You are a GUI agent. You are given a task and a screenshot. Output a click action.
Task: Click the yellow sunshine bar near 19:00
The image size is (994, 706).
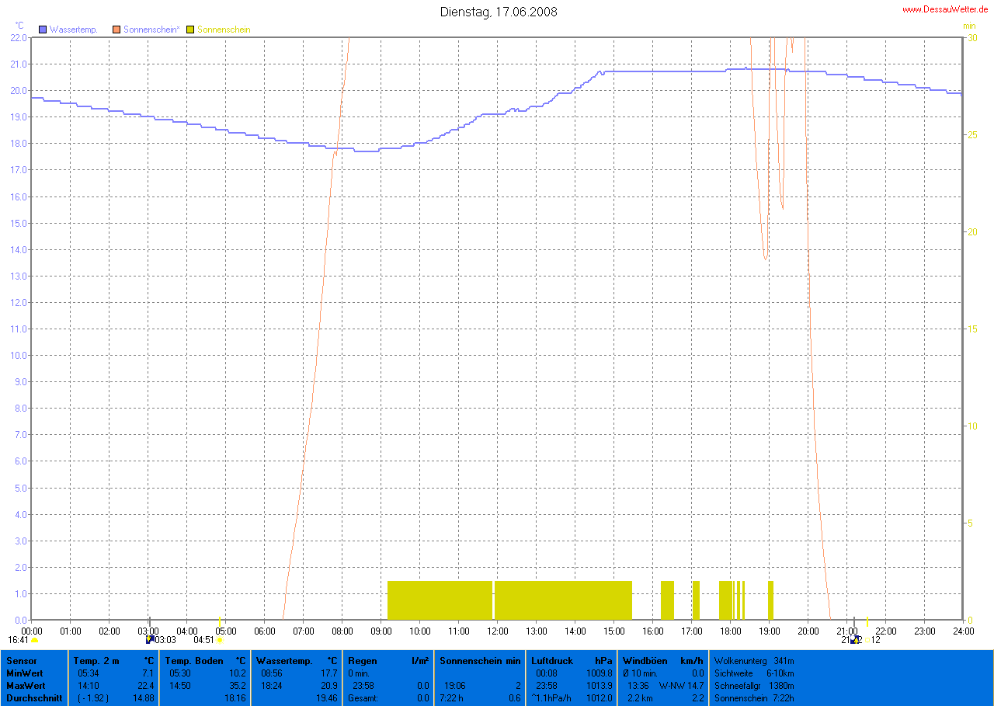770,600
